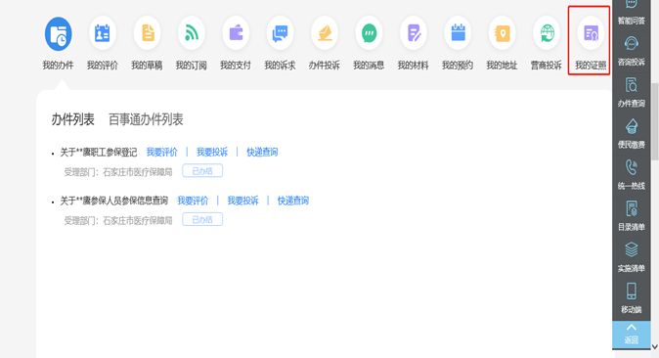659x358 pixels.
Task: Click the 返回 back-to-top button
Action: pyautogui.click(x=632, y=334)
